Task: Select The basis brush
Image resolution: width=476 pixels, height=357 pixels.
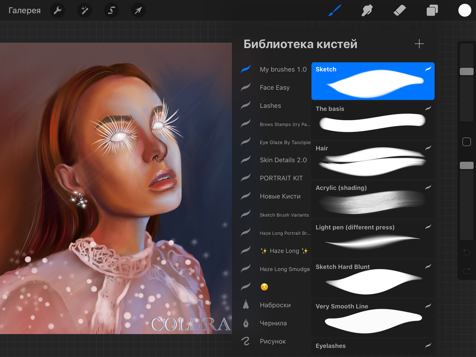Action: click(373, 121)
